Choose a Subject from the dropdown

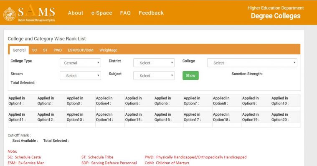click(x=154, y=76)
